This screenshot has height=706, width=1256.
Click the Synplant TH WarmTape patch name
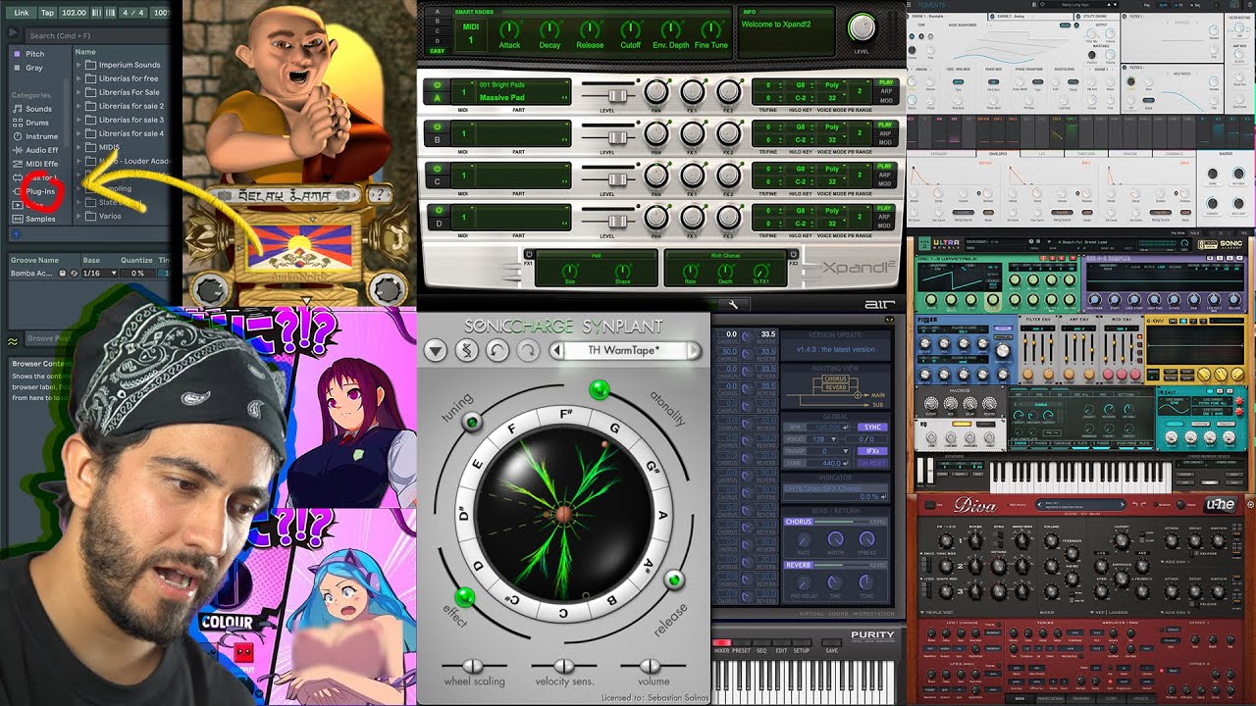coord(624,350)
